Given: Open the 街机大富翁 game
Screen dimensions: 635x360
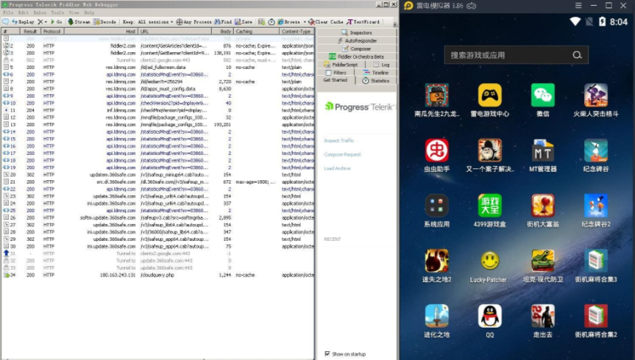Looking at the screenshot, I should pos(543,210).
